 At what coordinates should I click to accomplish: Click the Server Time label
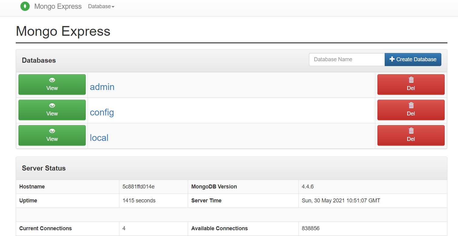pos(206,201)
